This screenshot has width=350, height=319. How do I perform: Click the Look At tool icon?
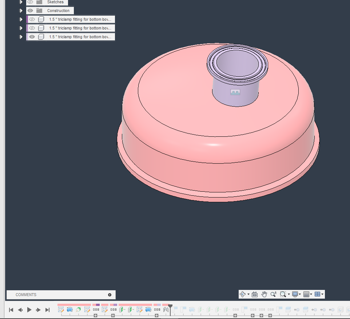[x=254, y=294]
